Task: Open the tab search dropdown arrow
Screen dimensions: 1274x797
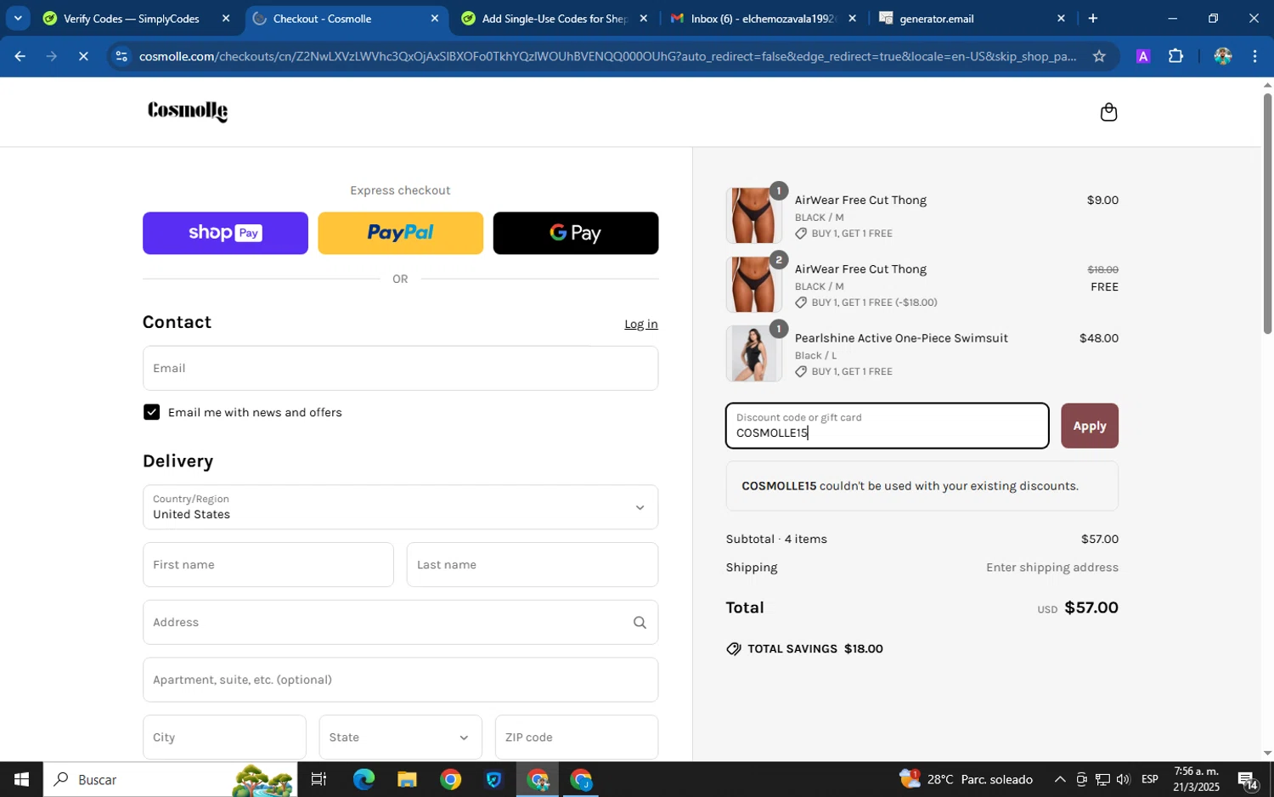Action: pos(17,18)
